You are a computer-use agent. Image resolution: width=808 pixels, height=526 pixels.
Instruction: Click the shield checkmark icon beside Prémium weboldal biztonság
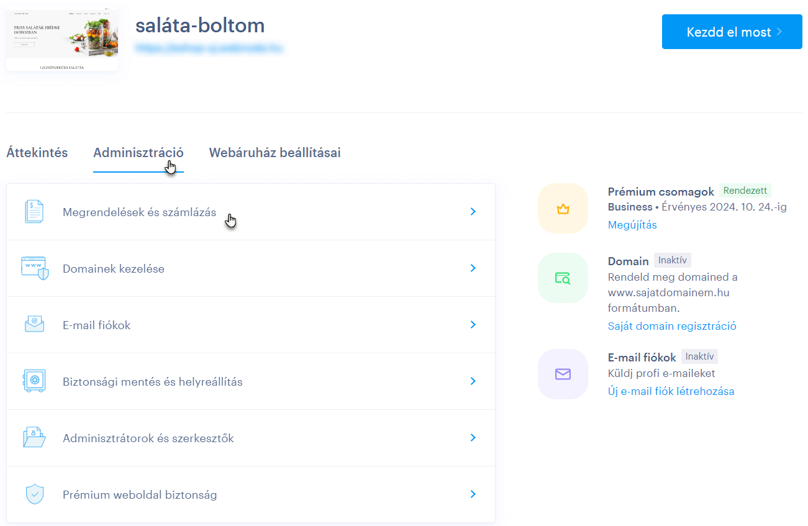point(35,494)
